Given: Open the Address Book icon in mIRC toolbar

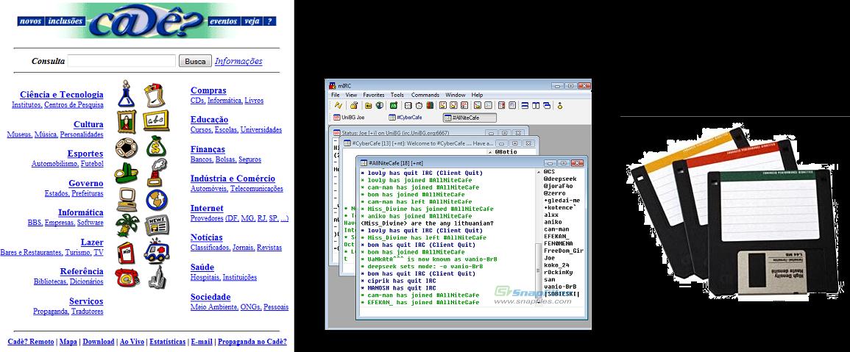Looking at the screenshot, I should point(408,105).
